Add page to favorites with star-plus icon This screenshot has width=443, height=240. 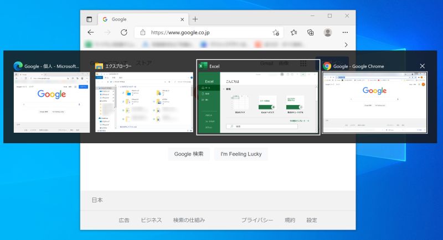(276, 33)
